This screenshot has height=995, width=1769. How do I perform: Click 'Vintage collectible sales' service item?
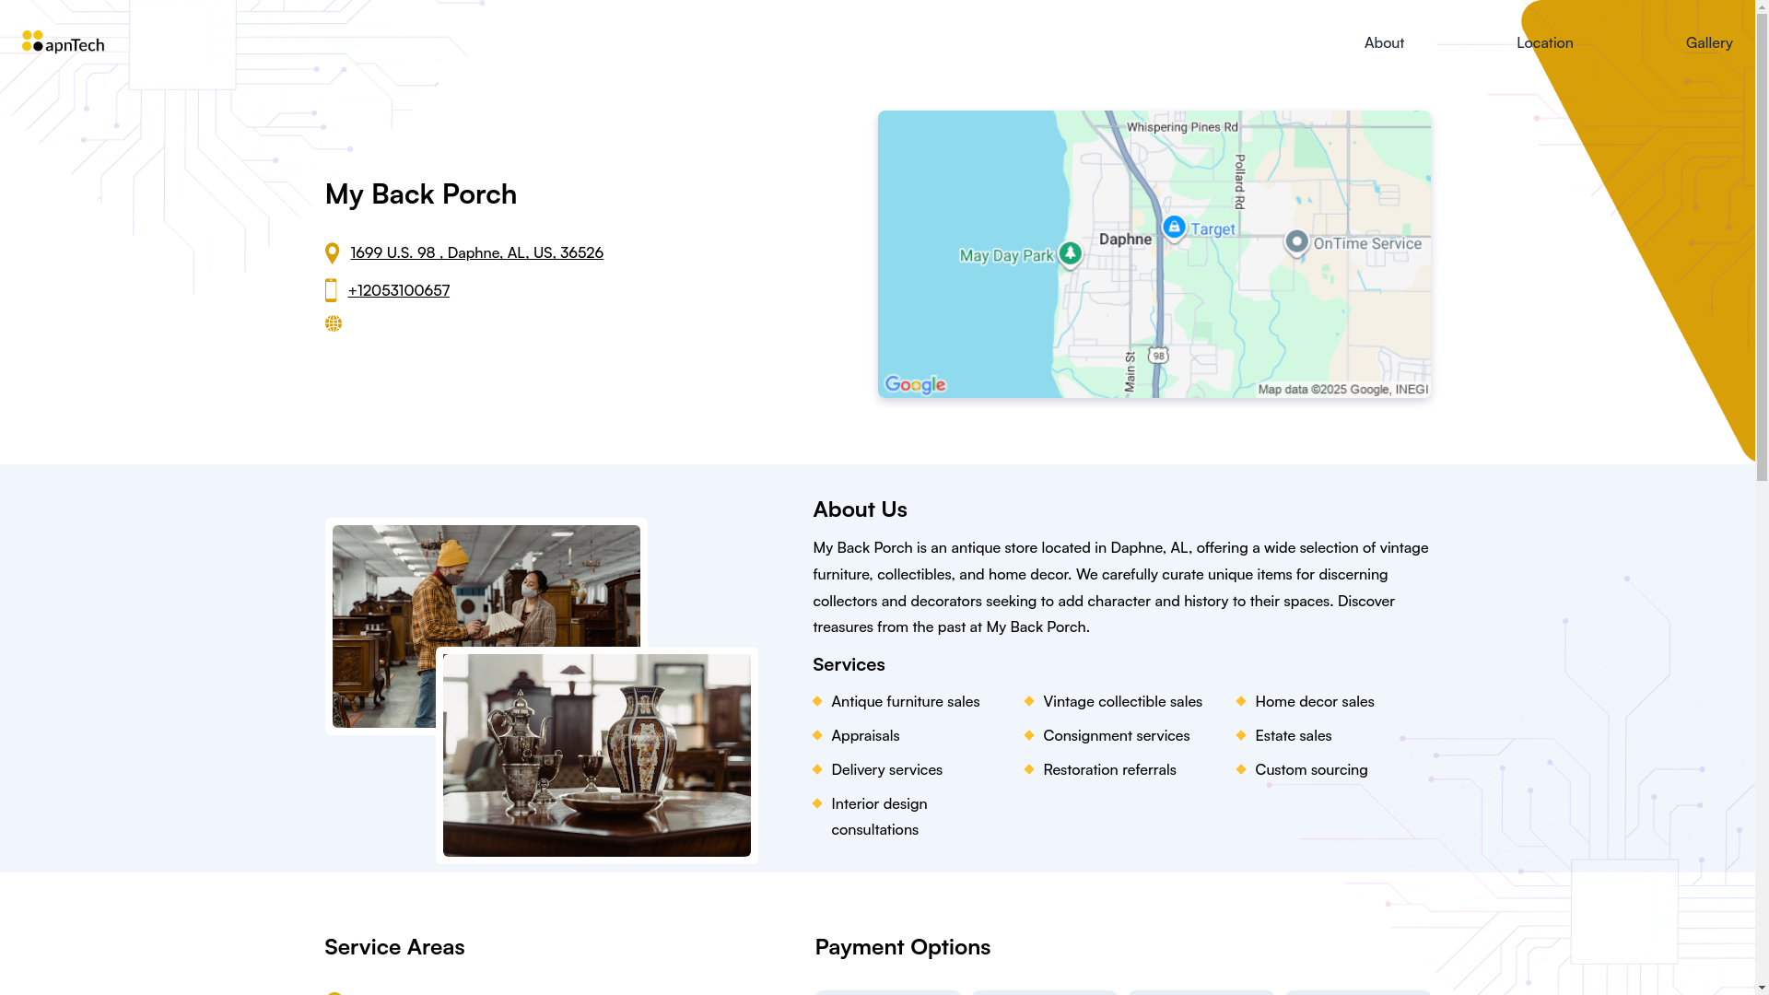pos(1122,701)
